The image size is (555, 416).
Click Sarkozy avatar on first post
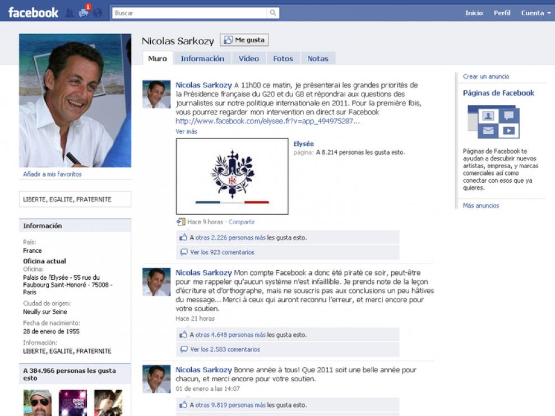tap(156, 94)
